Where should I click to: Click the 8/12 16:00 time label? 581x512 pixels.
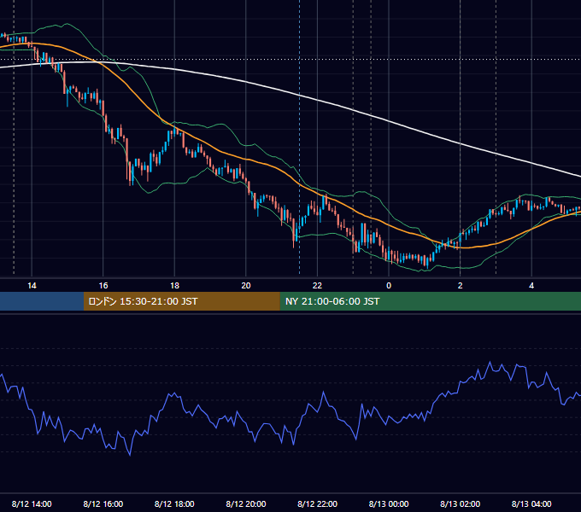(103, 503)
